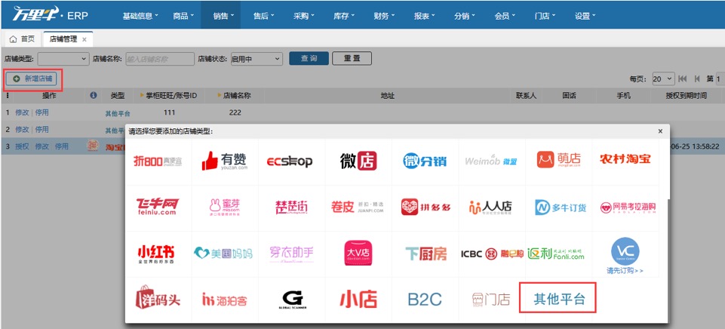725x329 pixels.
Task: Pick the 网易考拉海购 logo
Action: tap(628, 208)
